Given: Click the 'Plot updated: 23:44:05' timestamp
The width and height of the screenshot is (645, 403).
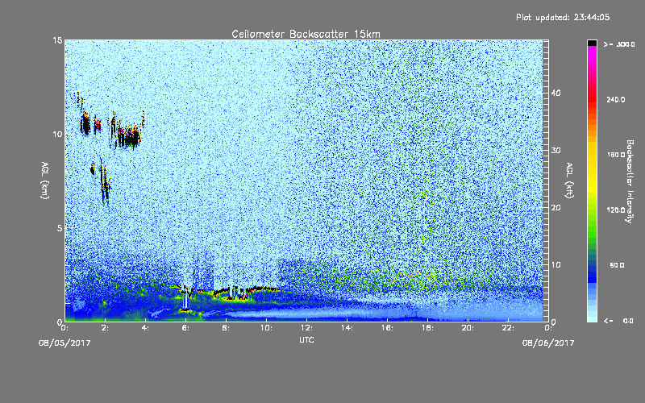Looking at the screenshot, I should 563,17.
